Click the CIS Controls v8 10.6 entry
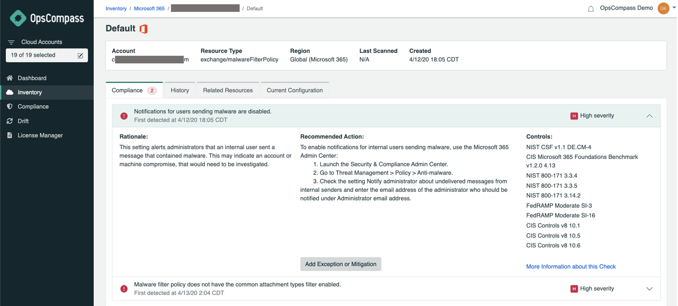The width and height of the screenshot is (678, 306). (553, 245)
